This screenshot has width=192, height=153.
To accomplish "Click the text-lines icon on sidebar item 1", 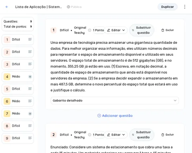I will pos(30,39).
